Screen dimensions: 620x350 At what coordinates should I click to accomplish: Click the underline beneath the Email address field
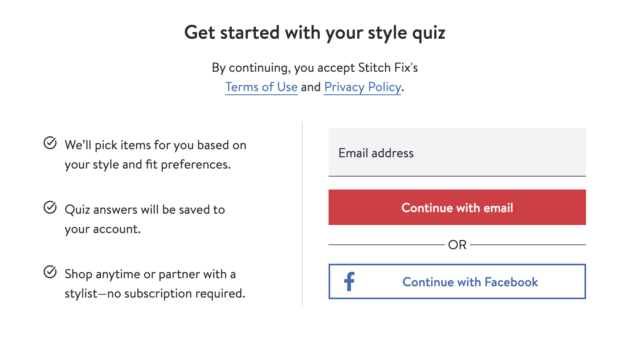point(457,176)
